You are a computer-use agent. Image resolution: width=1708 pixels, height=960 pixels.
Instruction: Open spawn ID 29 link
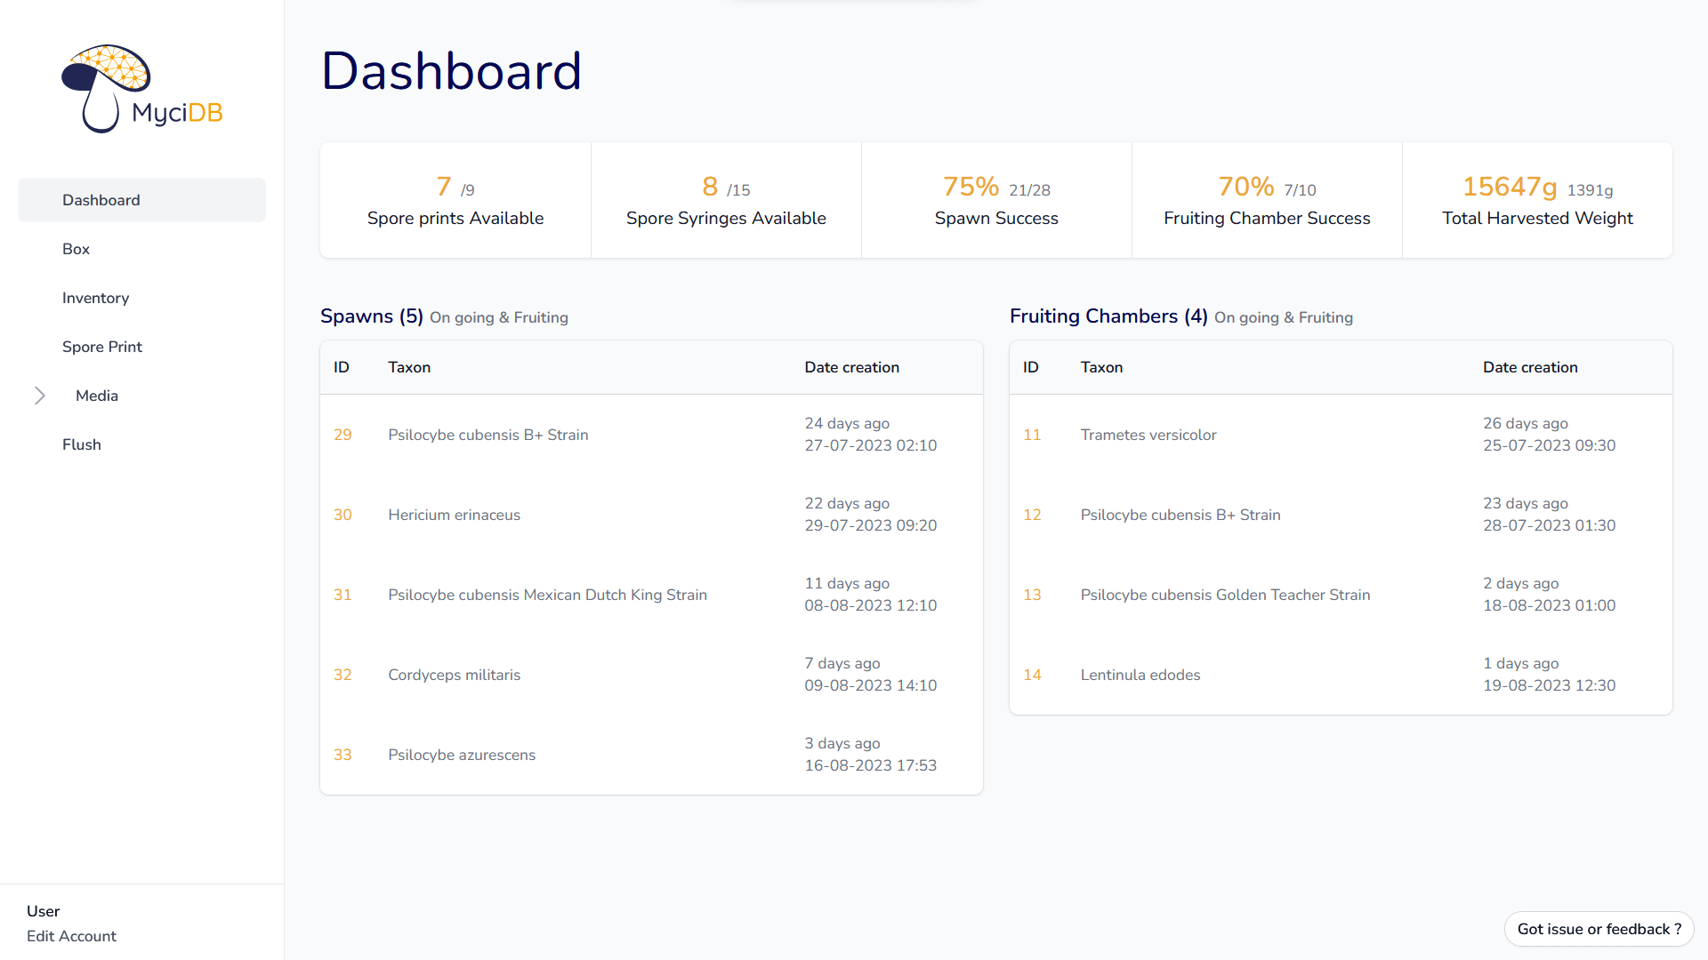tap(342, 435)
